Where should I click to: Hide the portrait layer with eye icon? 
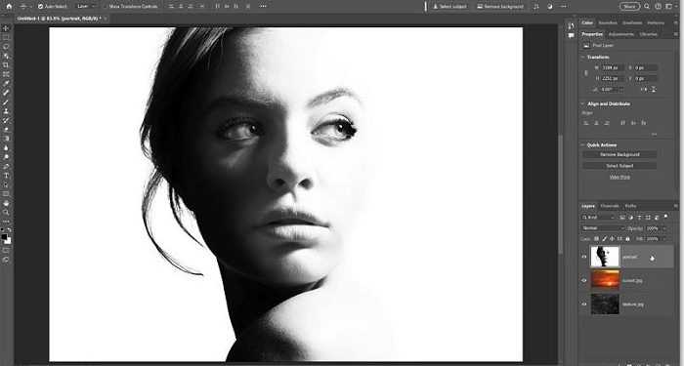pos(584,257)
